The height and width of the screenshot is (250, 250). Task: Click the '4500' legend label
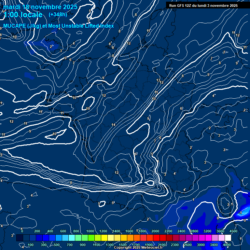(x=233, y=231)
